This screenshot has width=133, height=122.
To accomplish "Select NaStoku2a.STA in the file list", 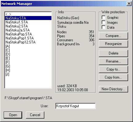I will (x=28, y=30).
